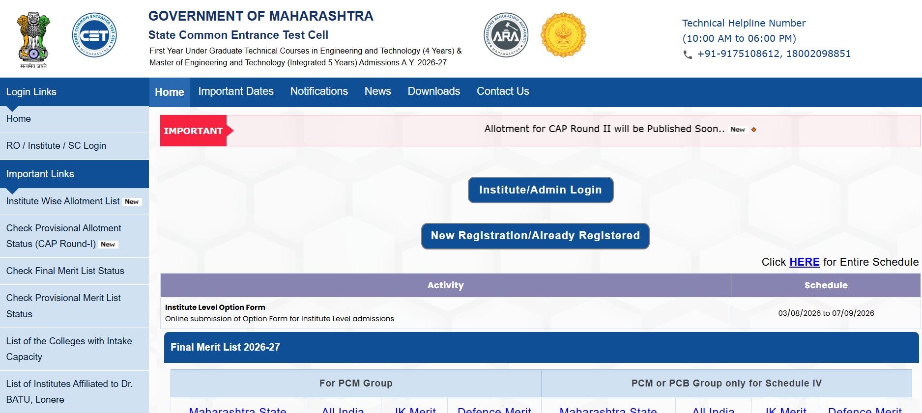The height and width of the screenshot is (413, 922).
Task: Open the Downloads menu
Action: point(434,91)
